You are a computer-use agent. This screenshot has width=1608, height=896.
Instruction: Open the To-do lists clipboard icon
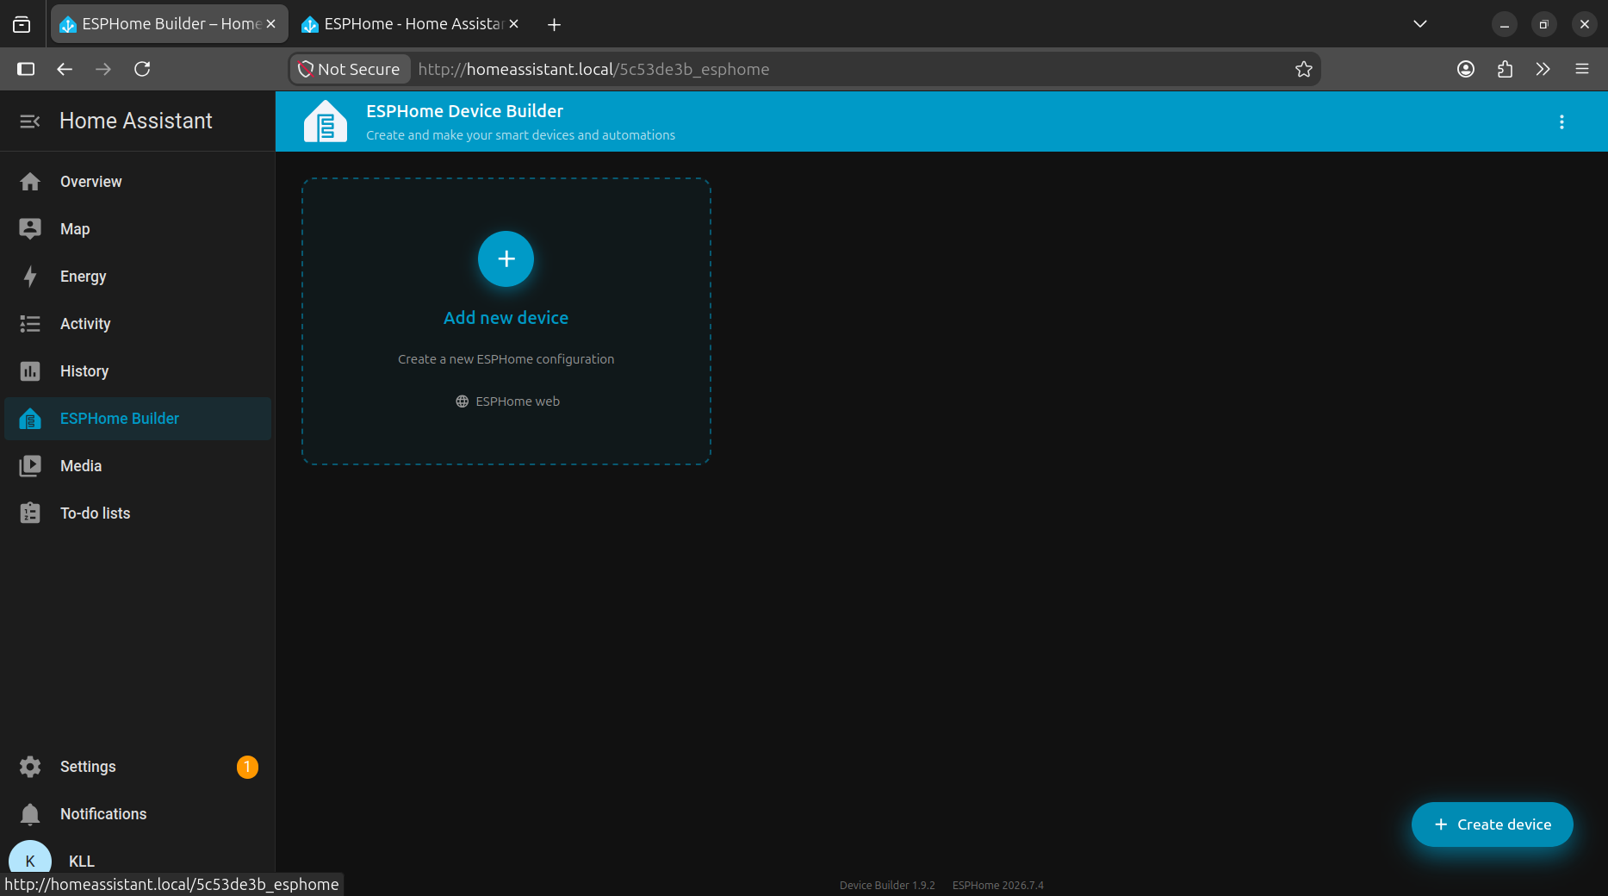(x=30, y=513)
